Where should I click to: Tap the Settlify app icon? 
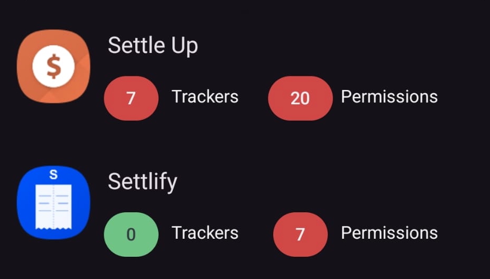click(x=53, y=202)
